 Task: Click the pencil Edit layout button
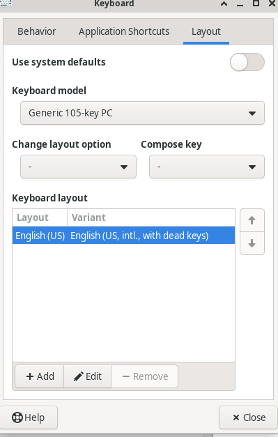tap(88, 376)
